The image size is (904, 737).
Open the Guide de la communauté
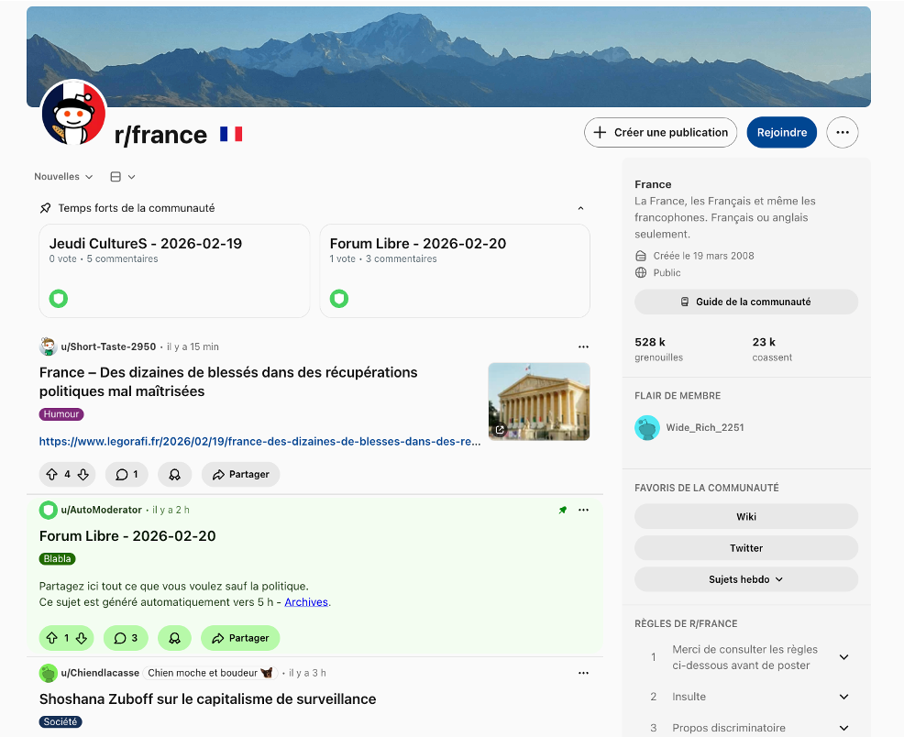[746, 302]
